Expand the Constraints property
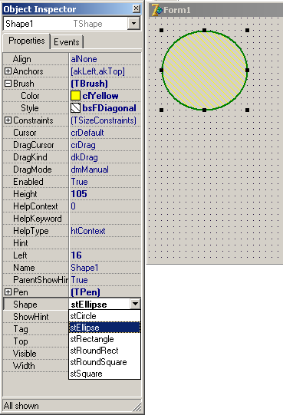Viewport: 283px width, 415px height. (x=8, y=120)
